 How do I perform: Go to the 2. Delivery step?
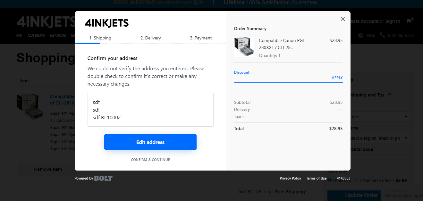pos(151,38)
